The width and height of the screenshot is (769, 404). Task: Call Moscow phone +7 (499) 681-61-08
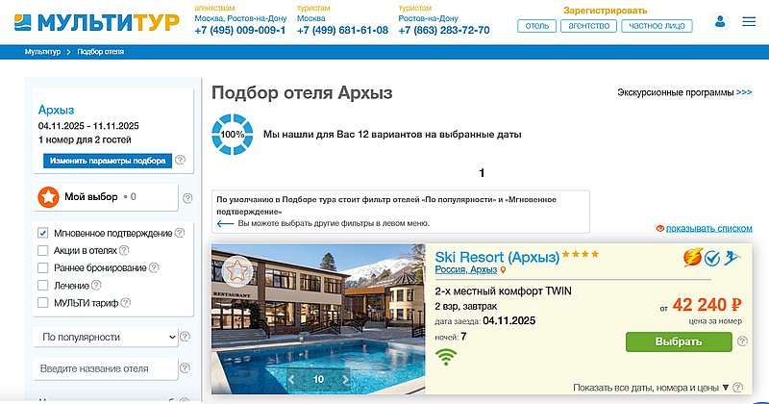(342, 30)
